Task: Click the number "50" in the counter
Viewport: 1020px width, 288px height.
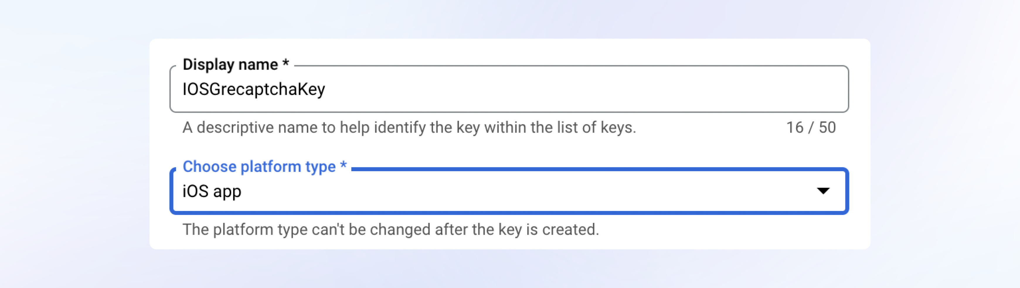Action: point(827,127)
